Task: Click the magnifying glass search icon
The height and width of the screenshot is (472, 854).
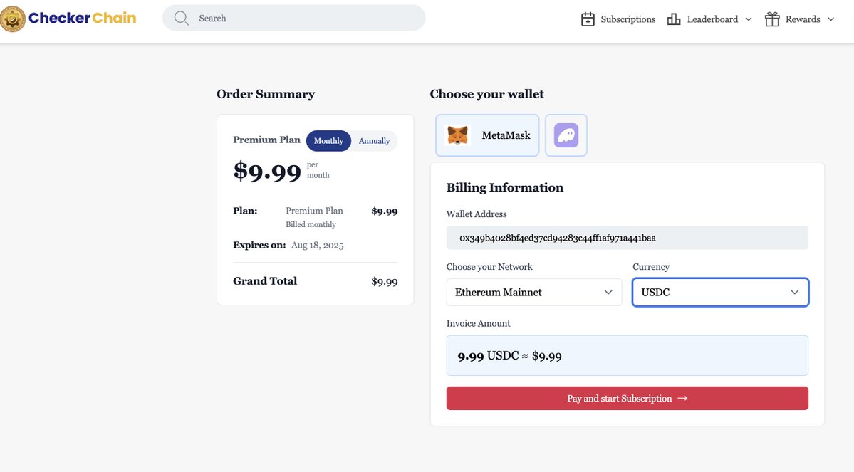Action: click(182, 19)
